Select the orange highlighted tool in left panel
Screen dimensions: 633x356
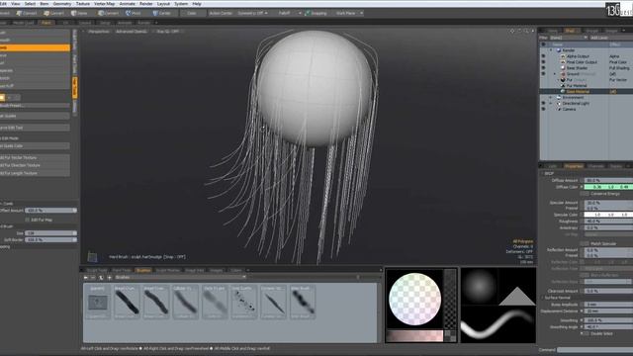click(x=35, y=47)
